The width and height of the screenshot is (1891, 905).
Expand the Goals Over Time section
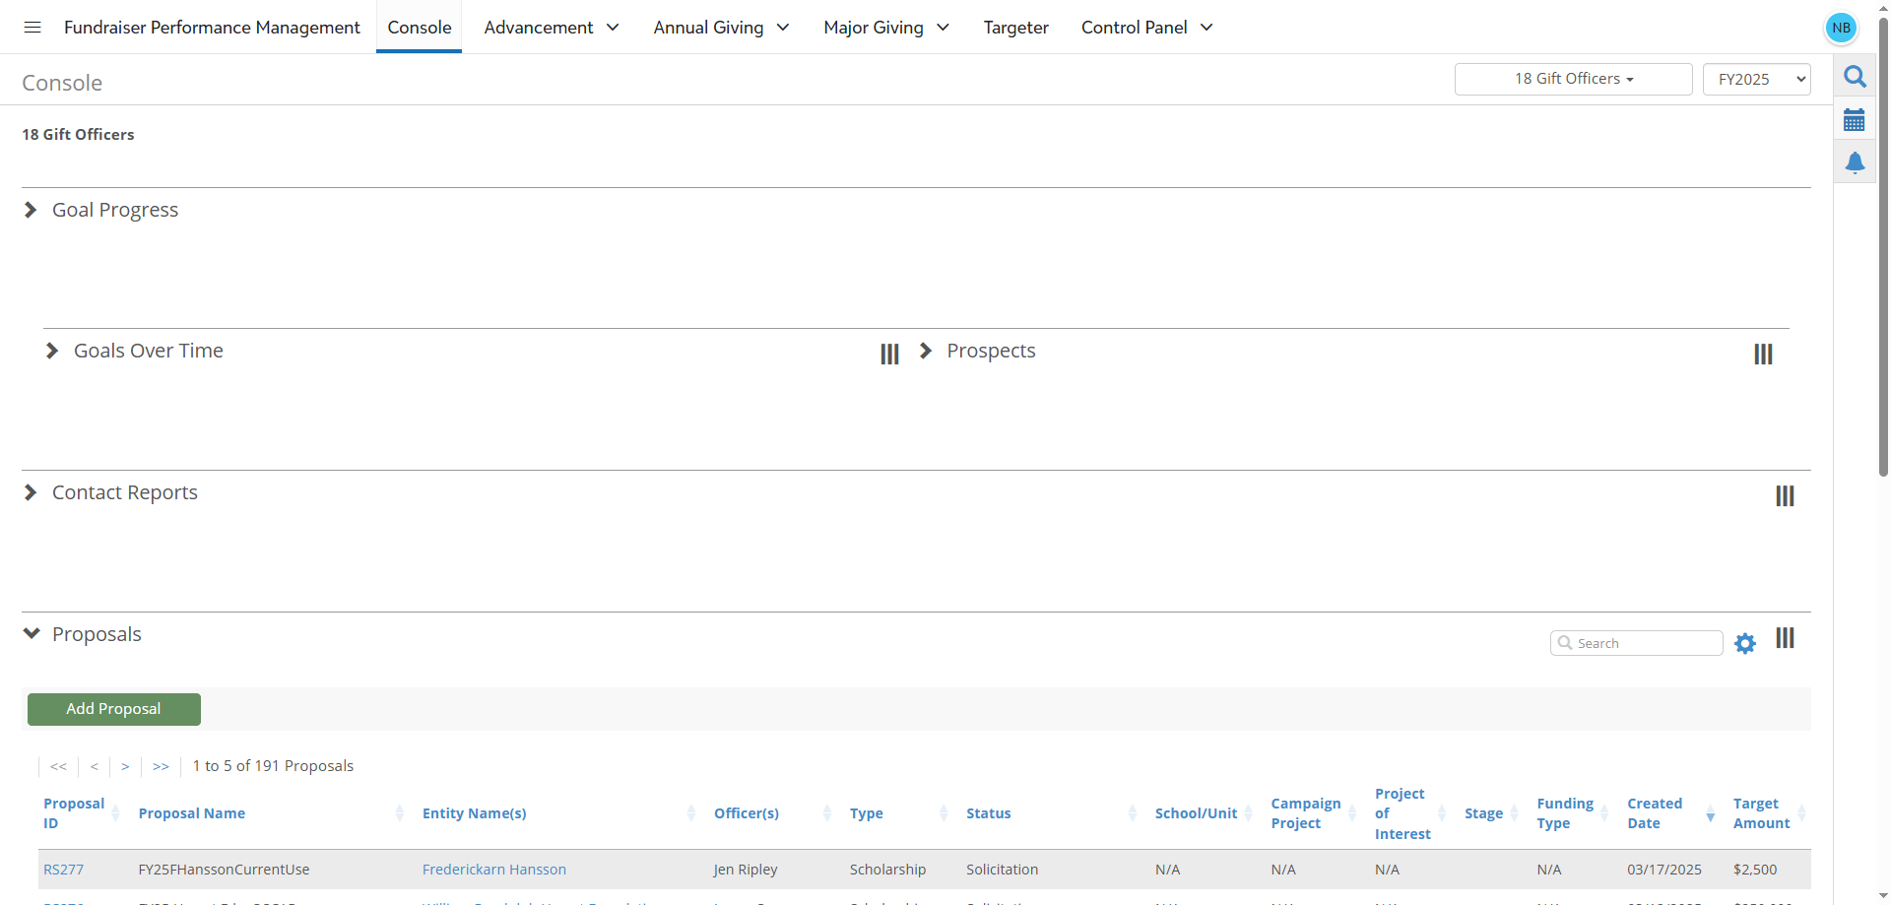coord(52,351)
